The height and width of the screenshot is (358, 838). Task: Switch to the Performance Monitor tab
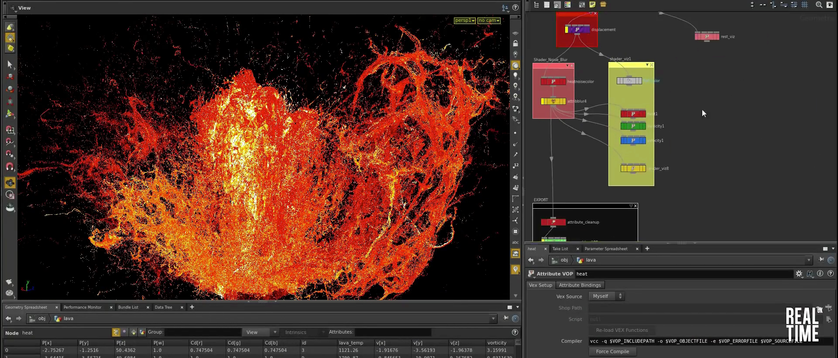[82, 307]
